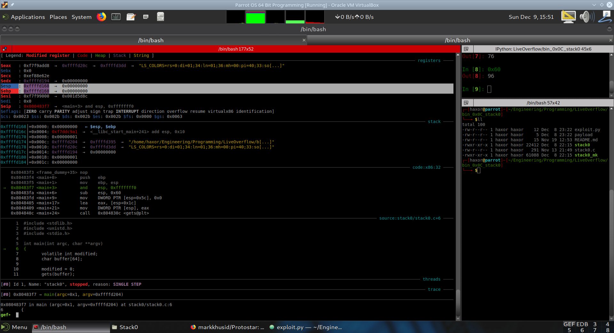Close the first /bin/bash tab
Image resolution: width=614 pixels, height=333 pixels.
pyautogui.click(x=304, y=40)
